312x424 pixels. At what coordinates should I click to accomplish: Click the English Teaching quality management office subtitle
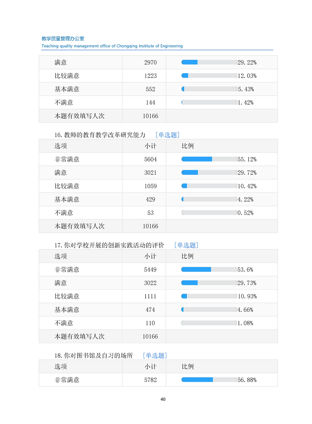click(x=112, y=46)
